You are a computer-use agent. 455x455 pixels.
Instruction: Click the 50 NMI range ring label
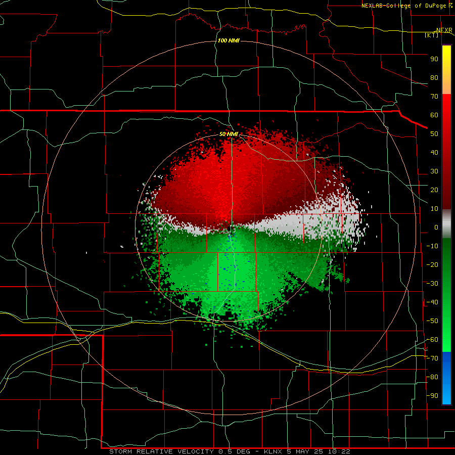pos(229,134)
